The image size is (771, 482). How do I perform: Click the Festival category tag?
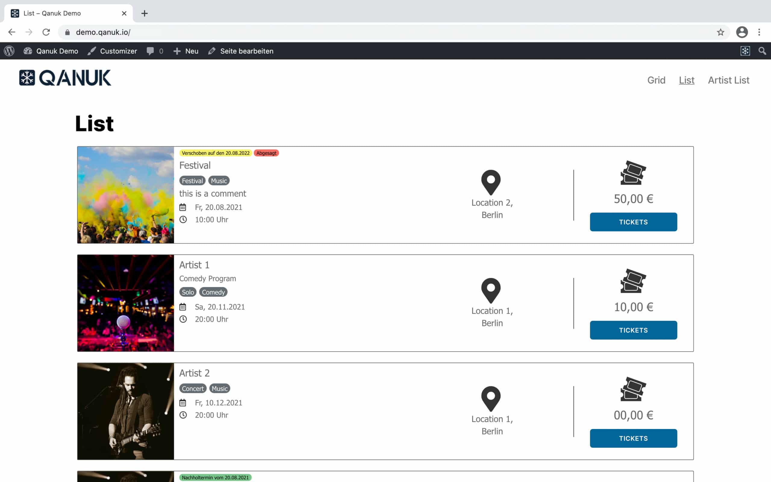[x=192, y=181]
